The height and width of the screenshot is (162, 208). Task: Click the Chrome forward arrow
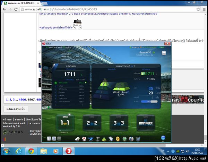[10, 9]
